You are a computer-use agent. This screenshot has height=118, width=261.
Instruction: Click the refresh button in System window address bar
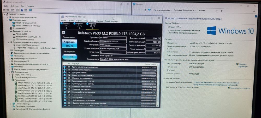coord(221,10)
